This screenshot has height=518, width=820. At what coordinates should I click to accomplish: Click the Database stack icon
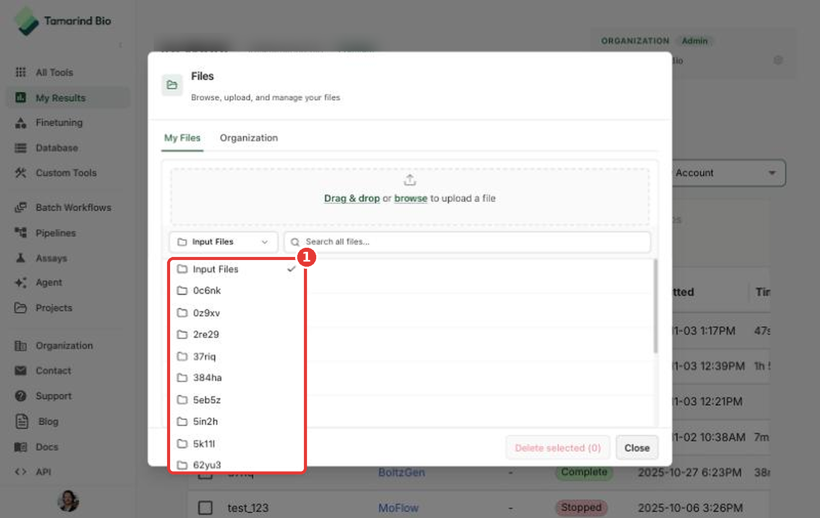tap(20, 148)
